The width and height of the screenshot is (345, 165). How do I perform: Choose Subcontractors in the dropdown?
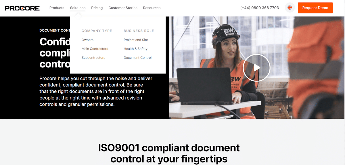93,58
